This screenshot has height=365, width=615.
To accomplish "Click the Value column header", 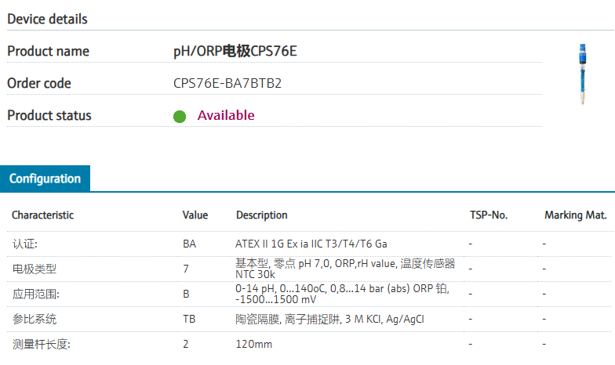I will [195, 215].
